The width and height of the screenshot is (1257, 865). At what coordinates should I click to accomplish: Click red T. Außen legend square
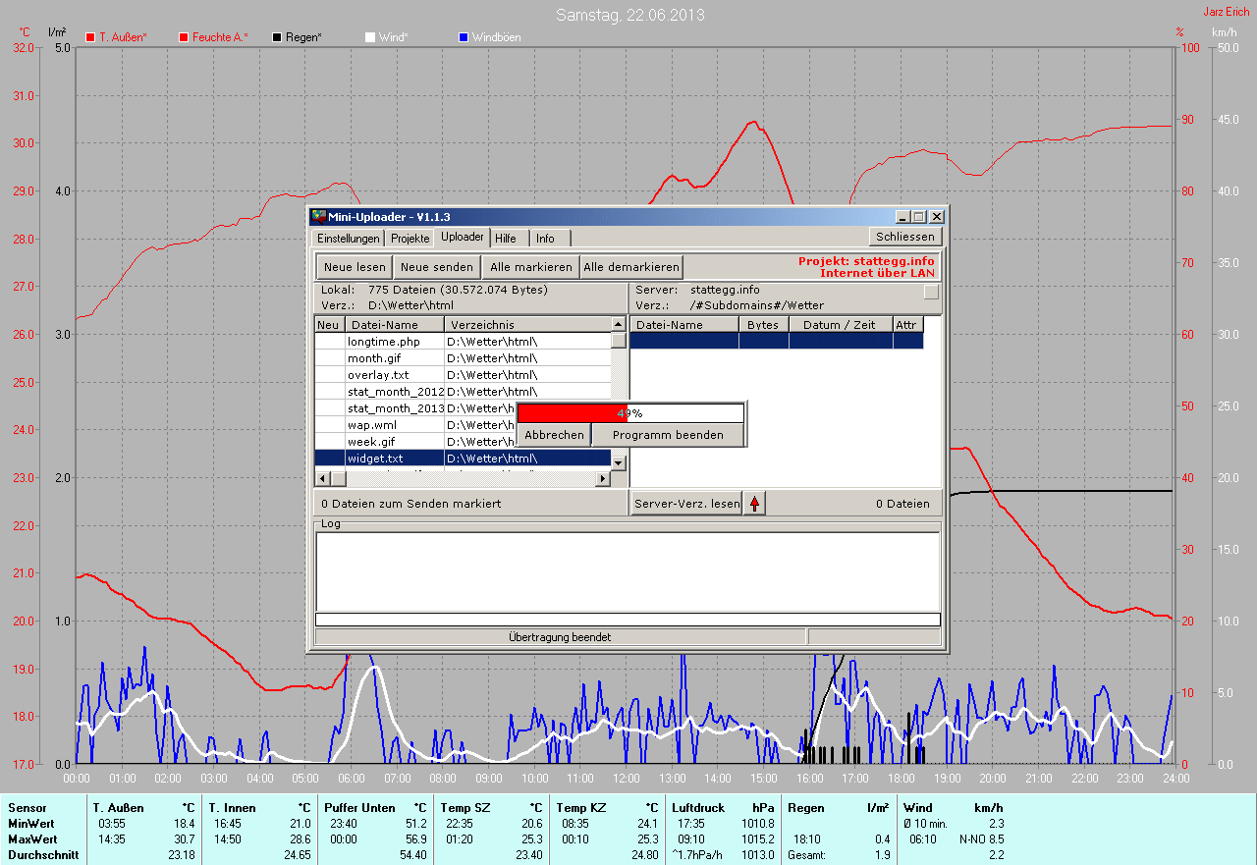tap(90, 37)
